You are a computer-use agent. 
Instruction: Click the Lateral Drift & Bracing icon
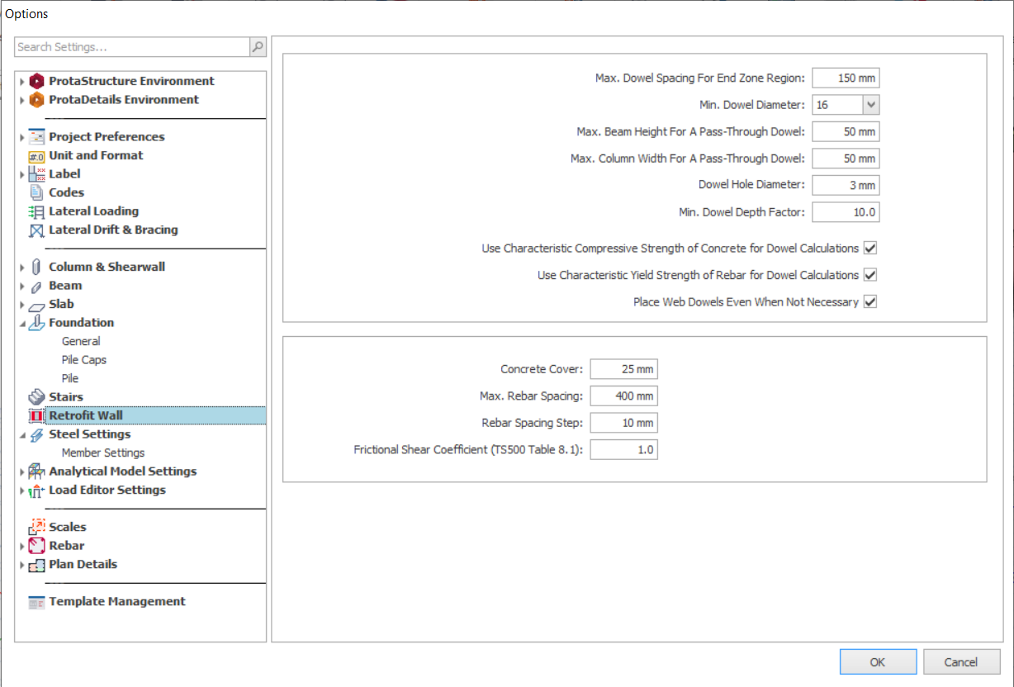click(36, 230)
